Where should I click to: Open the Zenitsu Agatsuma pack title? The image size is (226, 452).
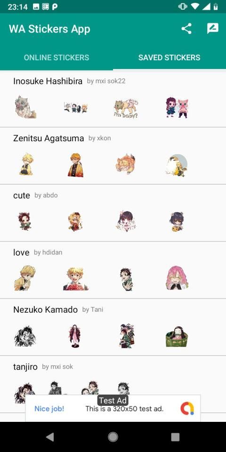tap(48, 138)
